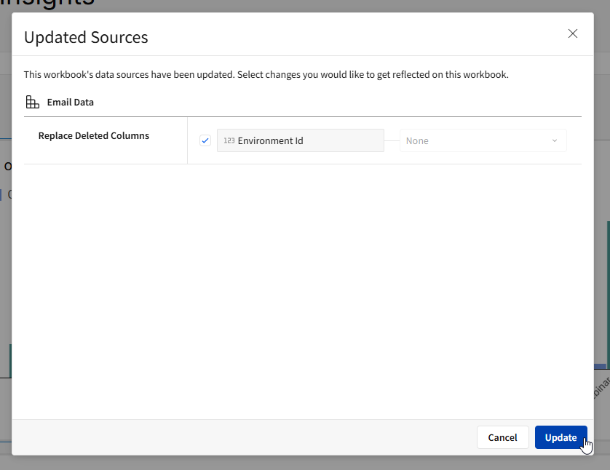Viewport: 610px width, 470px height.
Task: Confirm changes with the Update button
Action: click(561, 437)
